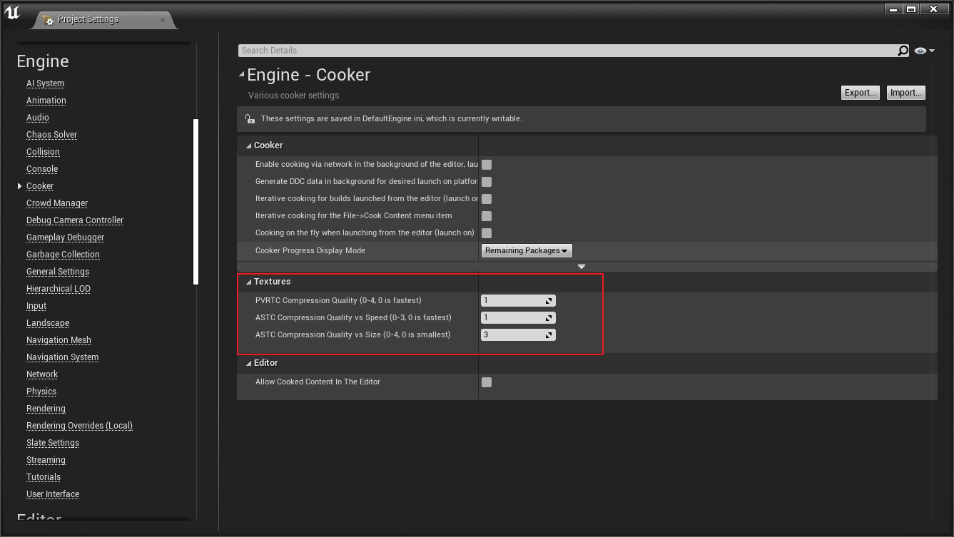This screenshot has height=537, width=954.
Task: Toggle Cooking on the fly checkbox
Action: tap(487, 233)
